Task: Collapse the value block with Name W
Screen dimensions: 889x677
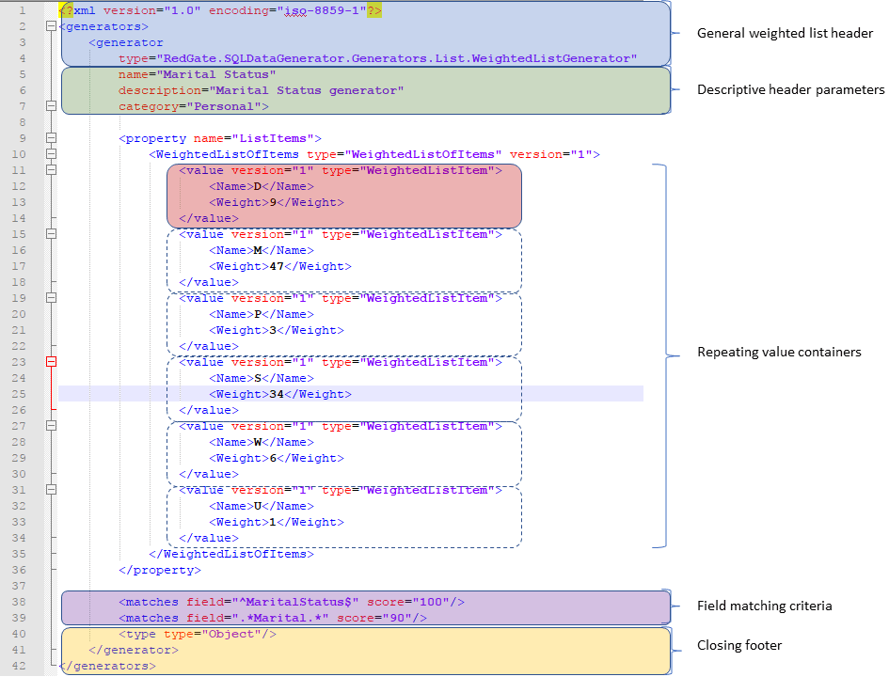Action: (x=52, y=426)
